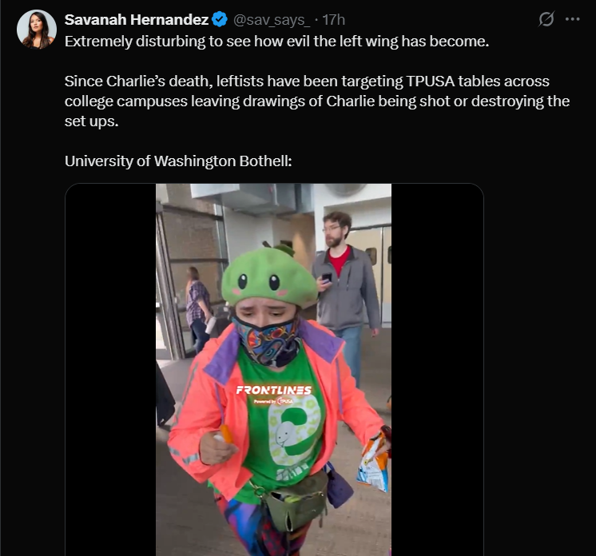Screen dimensions: 596x556
Task: Click Savanah Hernandez's profile avatar
Action: [37, 30]
